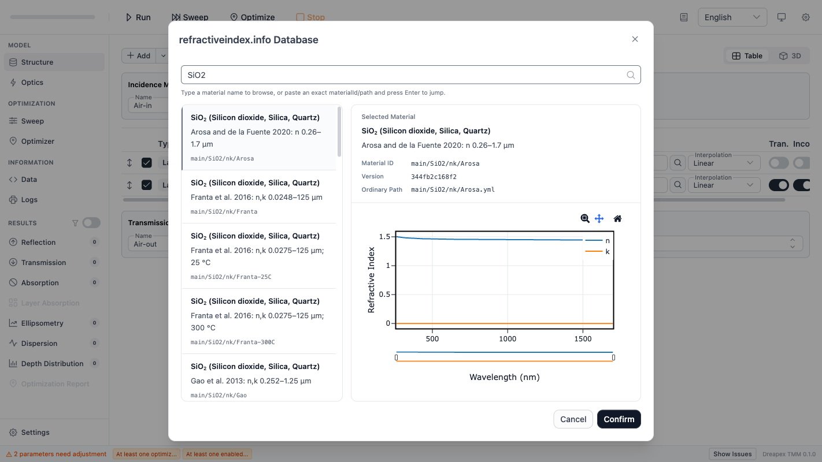Image resolution: width=822 pixels, height=462 pixels.
Task: Confirm the selected SiO2 material
Action: pyautogui.click(x=619, y=419)
